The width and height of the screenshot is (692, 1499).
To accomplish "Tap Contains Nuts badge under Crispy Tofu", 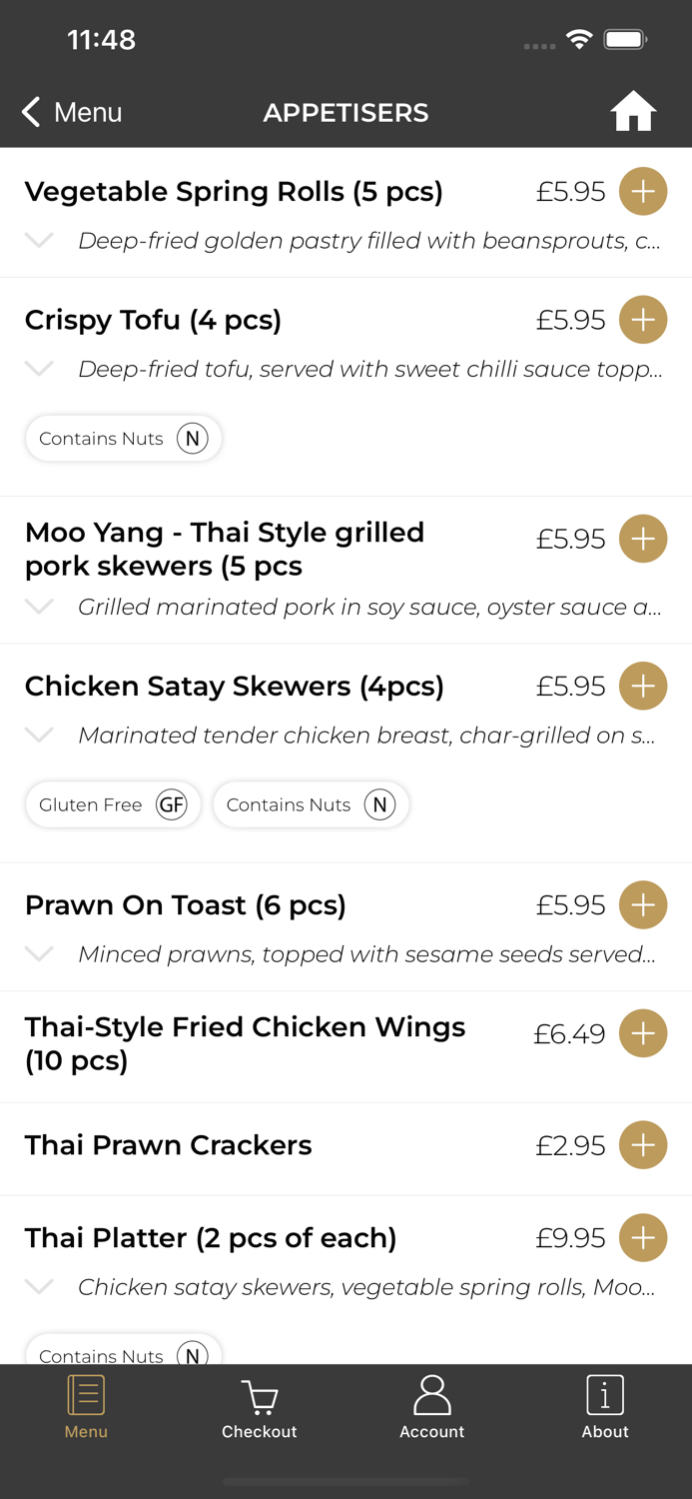I will point(123,438).
